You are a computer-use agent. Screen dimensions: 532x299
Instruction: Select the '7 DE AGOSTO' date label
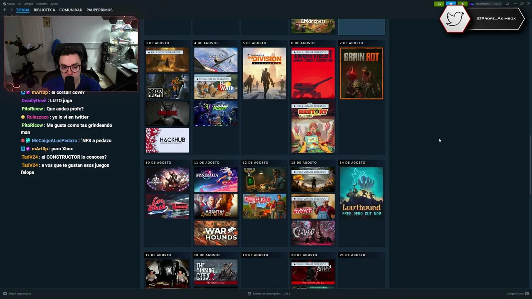[x=351, y=43]
